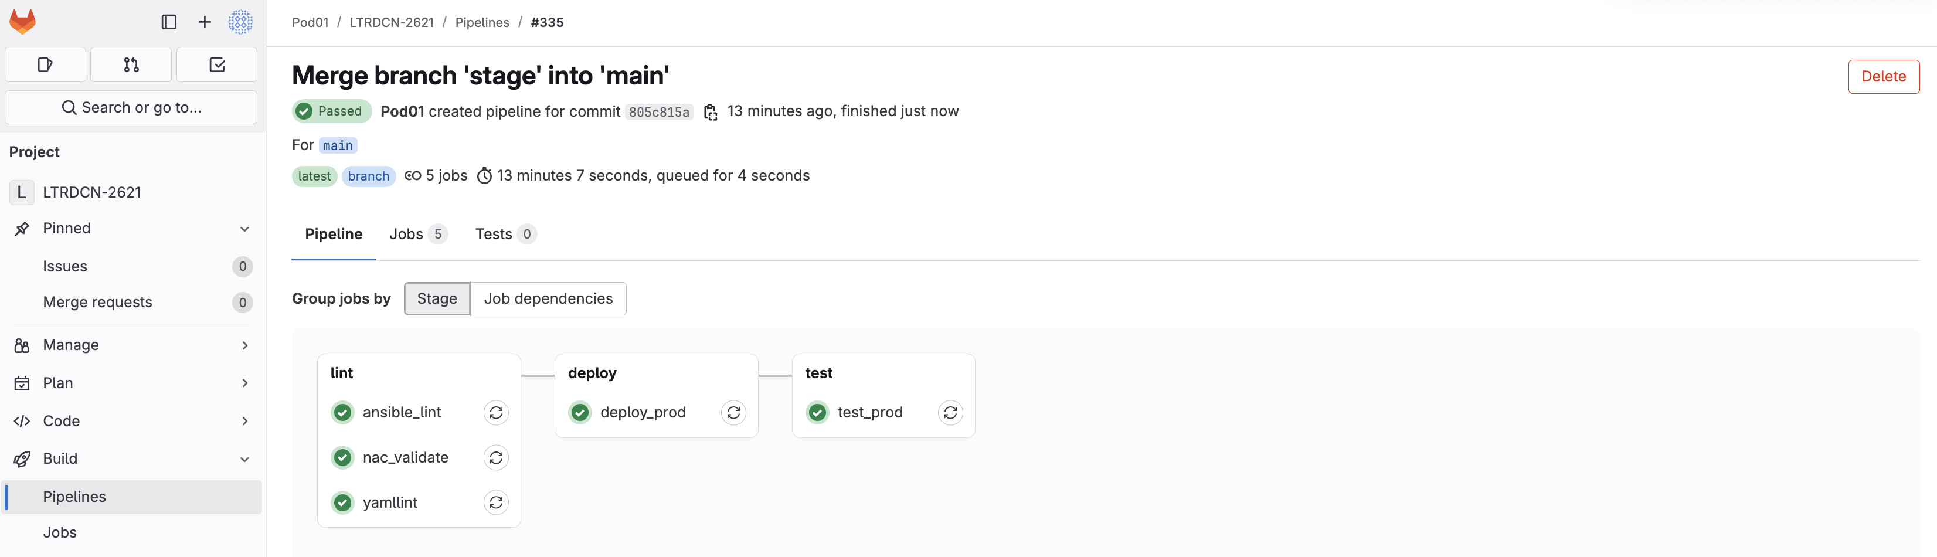The width and height of the screenshot is (1937, 557).
Task: Open the user avatar menu
Action: [240, 22]
